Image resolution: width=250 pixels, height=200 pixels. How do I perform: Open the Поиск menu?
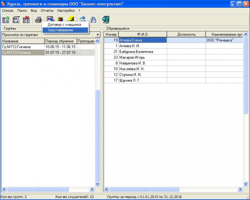tap(22, 11)
